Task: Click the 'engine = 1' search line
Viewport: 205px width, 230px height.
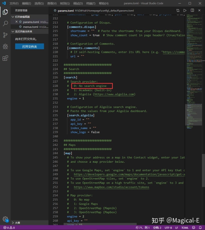Action: tap(75, 99)
